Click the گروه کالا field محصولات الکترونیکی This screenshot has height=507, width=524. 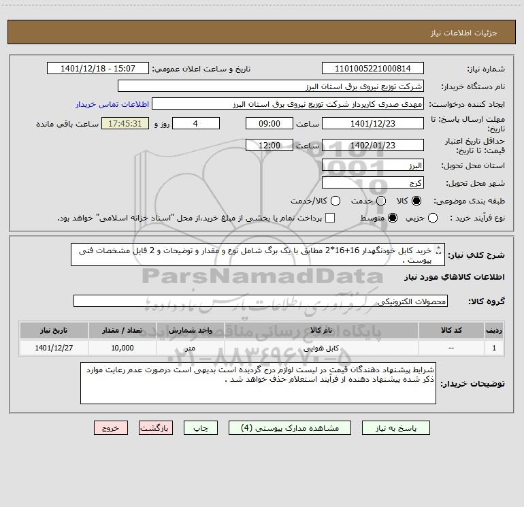261,301
